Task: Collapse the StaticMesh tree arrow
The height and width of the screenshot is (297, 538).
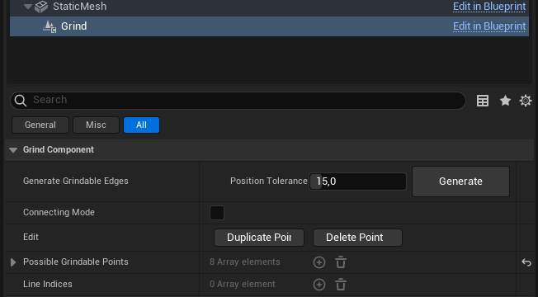Action: click(x=28, y=7)
